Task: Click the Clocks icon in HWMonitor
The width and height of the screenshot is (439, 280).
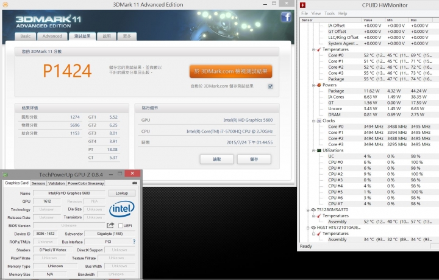Action: [319, 121]
